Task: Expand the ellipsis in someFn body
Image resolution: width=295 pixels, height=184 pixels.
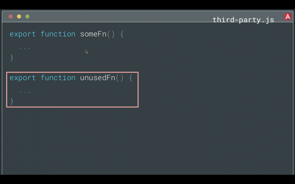Action: point(25,48)
